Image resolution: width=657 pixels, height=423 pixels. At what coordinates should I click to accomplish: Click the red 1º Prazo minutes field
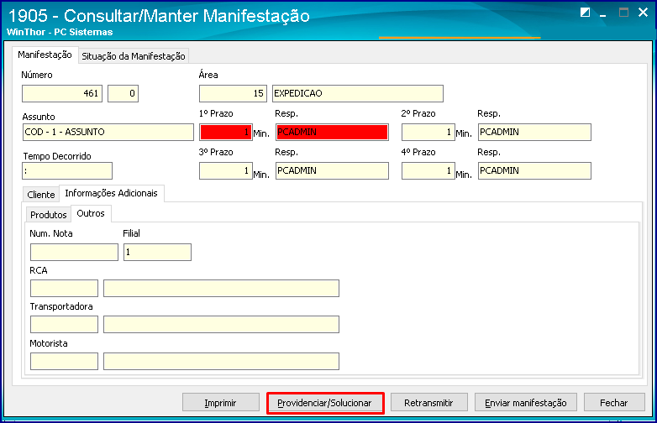pos(226,133)
